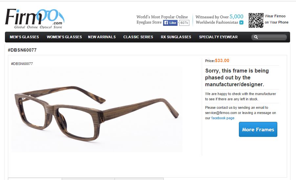
Task: Open the Women's Glasses menu
Action: click(x=64, y=37)
